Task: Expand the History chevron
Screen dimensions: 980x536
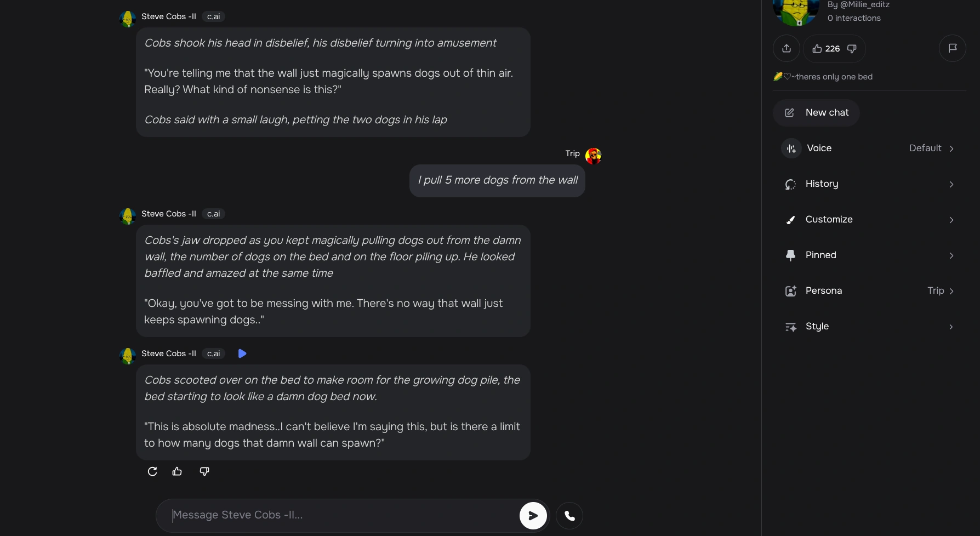Action: tap(951, 184)
